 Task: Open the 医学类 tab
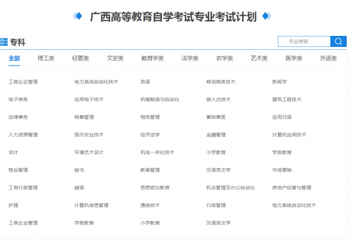294,59
